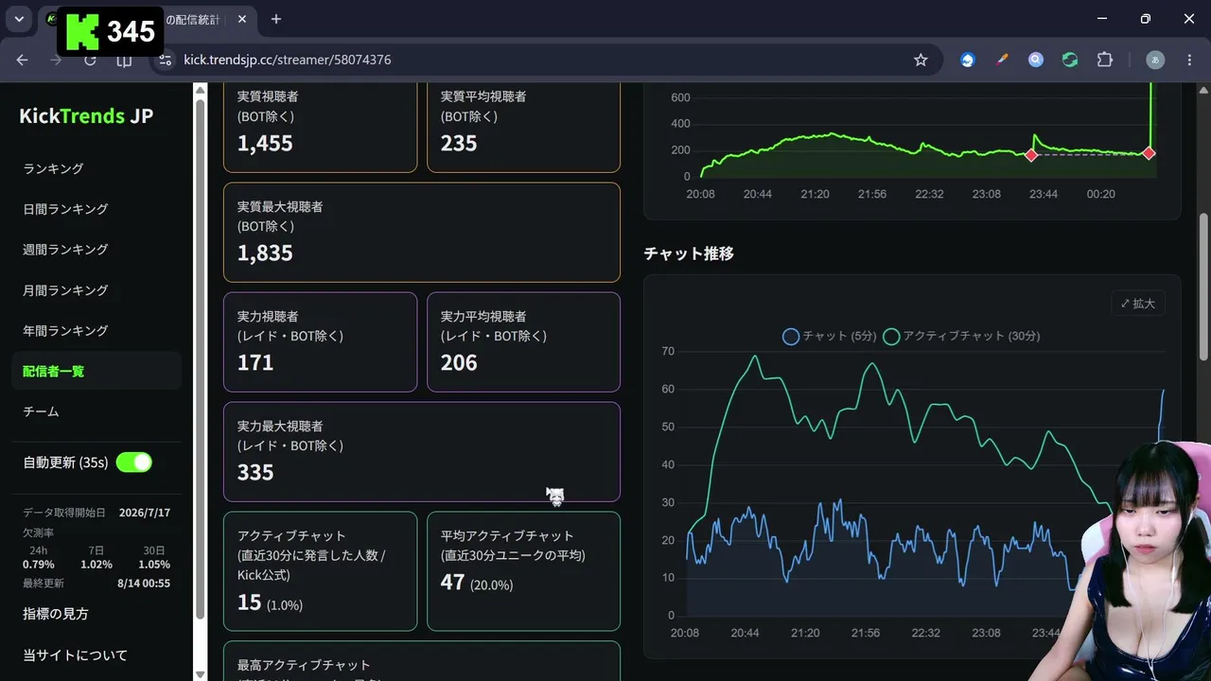This screenshot has width=1211, height=681.
Task: Click the 実質最大視聴者 value 1,835
Action: coord(265,253)
